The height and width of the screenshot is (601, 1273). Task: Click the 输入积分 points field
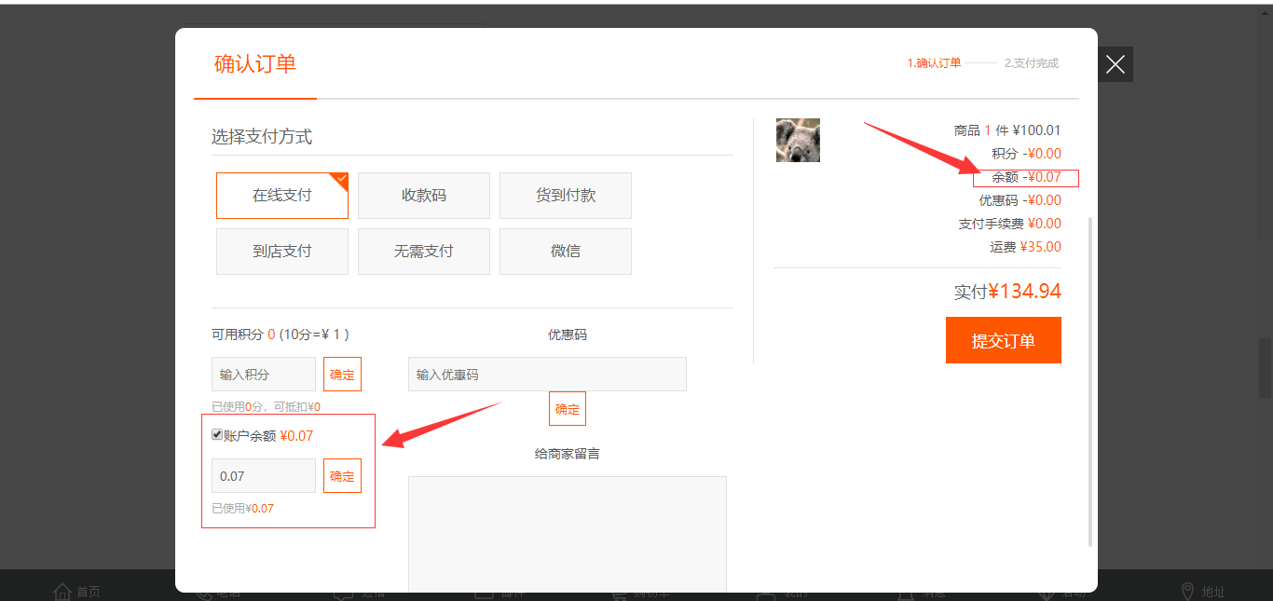pos(264,375)
